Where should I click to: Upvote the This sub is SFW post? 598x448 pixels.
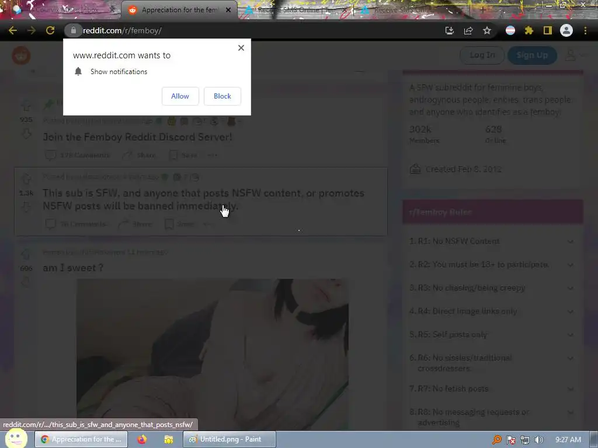click(26, 178)
